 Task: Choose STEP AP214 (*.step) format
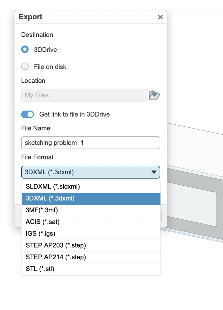(91, 257)
